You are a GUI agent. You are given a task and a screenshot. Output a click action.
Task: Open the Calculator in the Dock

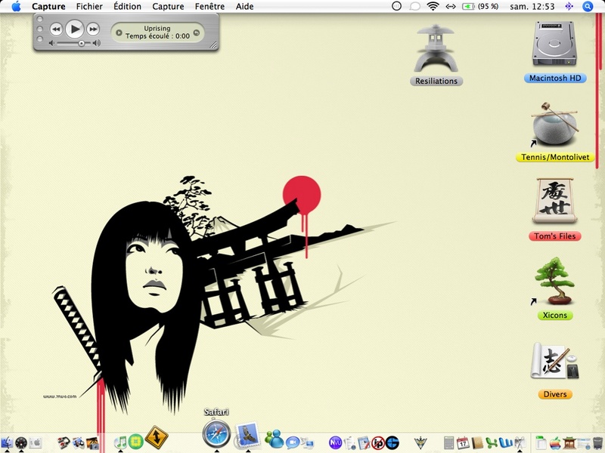pos(448,443)
